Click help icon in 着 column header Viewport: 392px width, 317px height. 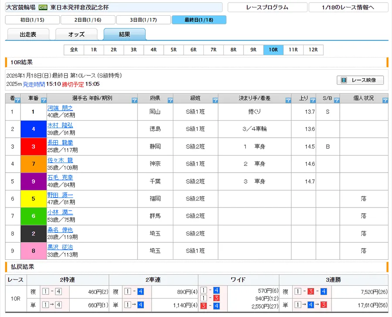pos(17,101)
